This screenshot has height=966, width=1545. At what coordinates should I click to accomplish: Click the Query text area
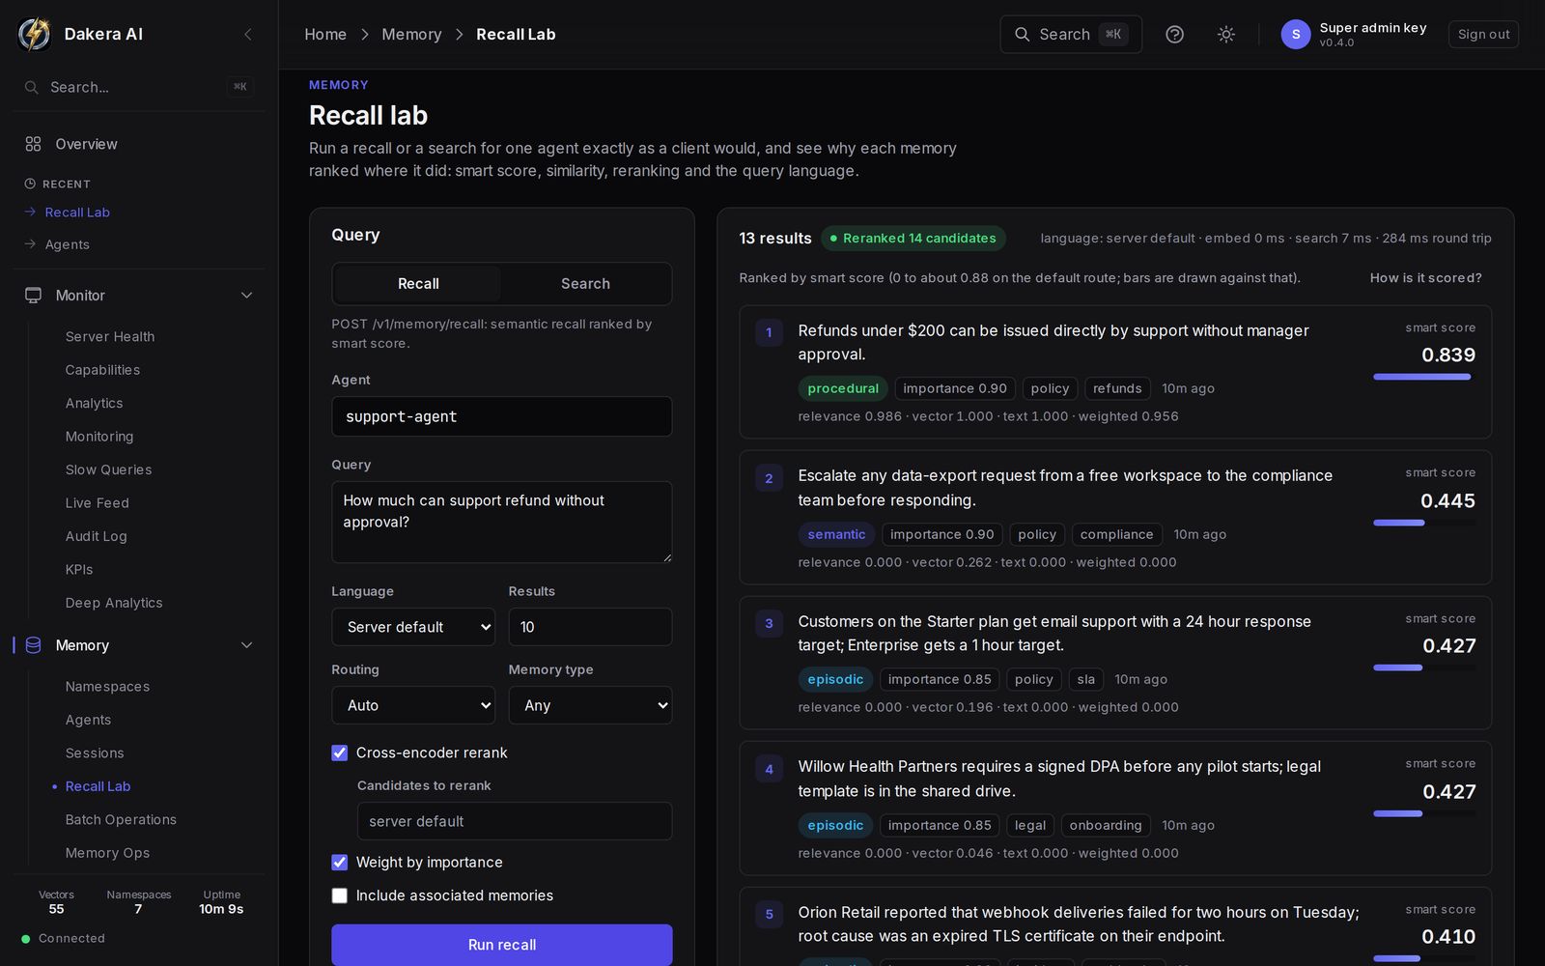click(502, 522)
